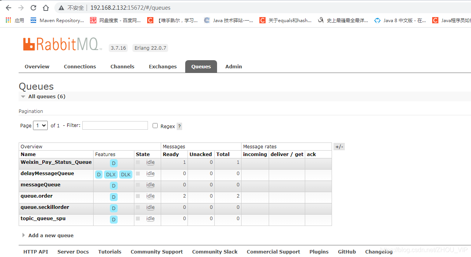The image size is (471, 257).
Task: Open the Weixin_Pay_Status_Queue queue
Action: [x=56, y=162]
